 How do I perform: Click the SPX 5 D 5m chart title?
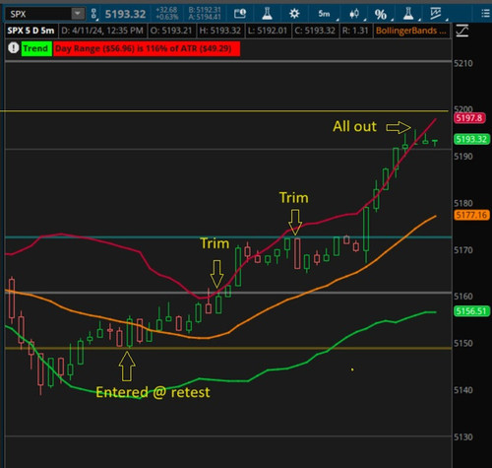[31, 31]
